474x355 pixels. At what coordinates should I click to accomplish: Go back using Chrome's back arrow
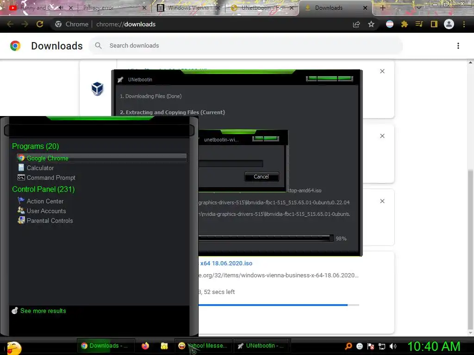tap(10, 24)
